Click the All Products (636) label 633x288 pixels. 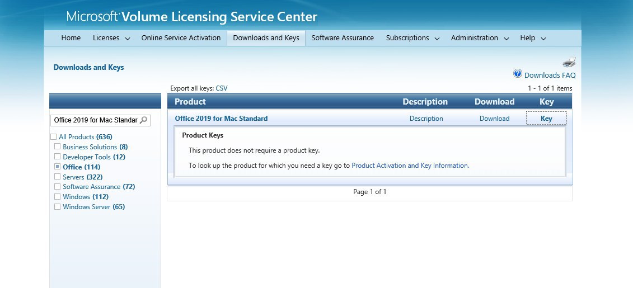coord(86,137)
